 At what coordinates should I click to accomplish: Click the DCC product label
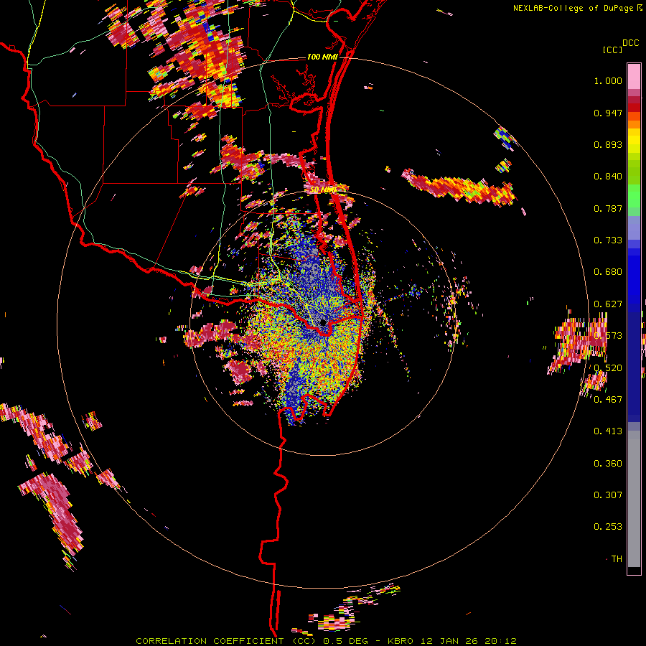coord(631,42)
